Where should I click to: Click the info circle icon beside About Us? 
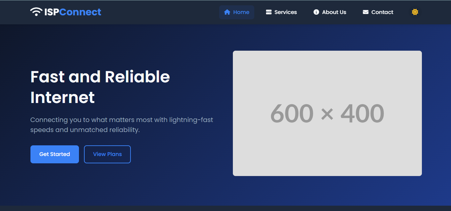pos(316,12)
